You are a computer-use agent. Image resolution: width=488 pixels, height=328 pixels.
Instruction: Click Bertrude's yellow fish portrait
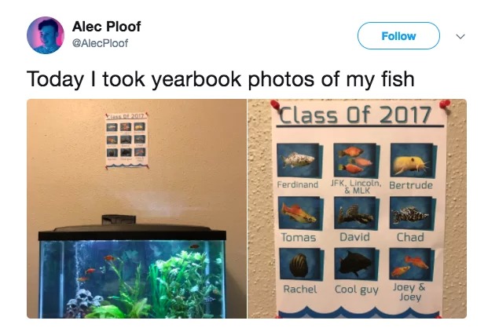coord(413,160)
